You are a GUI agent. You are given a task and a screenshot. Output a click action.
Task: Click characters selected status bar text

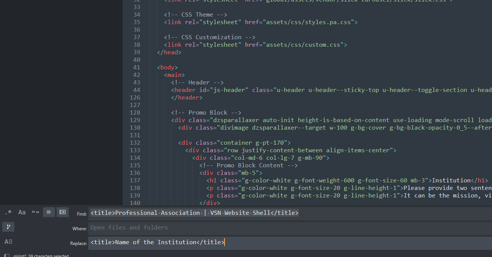[x=51, y=255]
